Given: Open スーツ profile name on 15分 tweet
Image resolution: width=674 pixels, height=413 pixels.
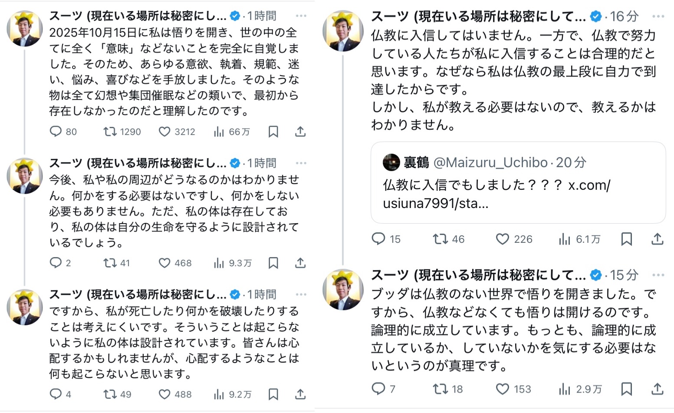Looking at the screenshot, I should (x=478, y=275).
